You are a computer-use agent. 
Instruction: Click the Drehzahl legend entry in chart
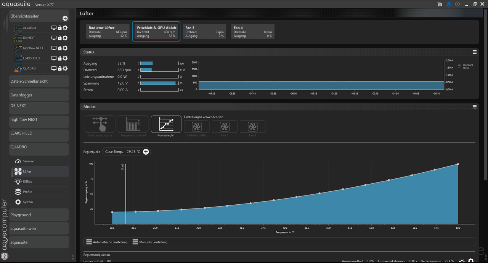coord(465,65)
